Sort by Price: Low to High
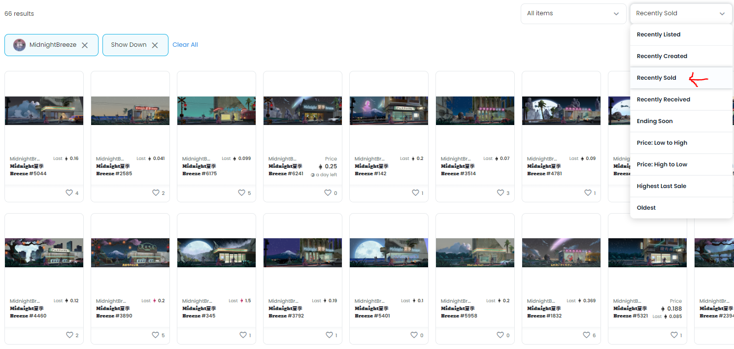 point(681,143)
